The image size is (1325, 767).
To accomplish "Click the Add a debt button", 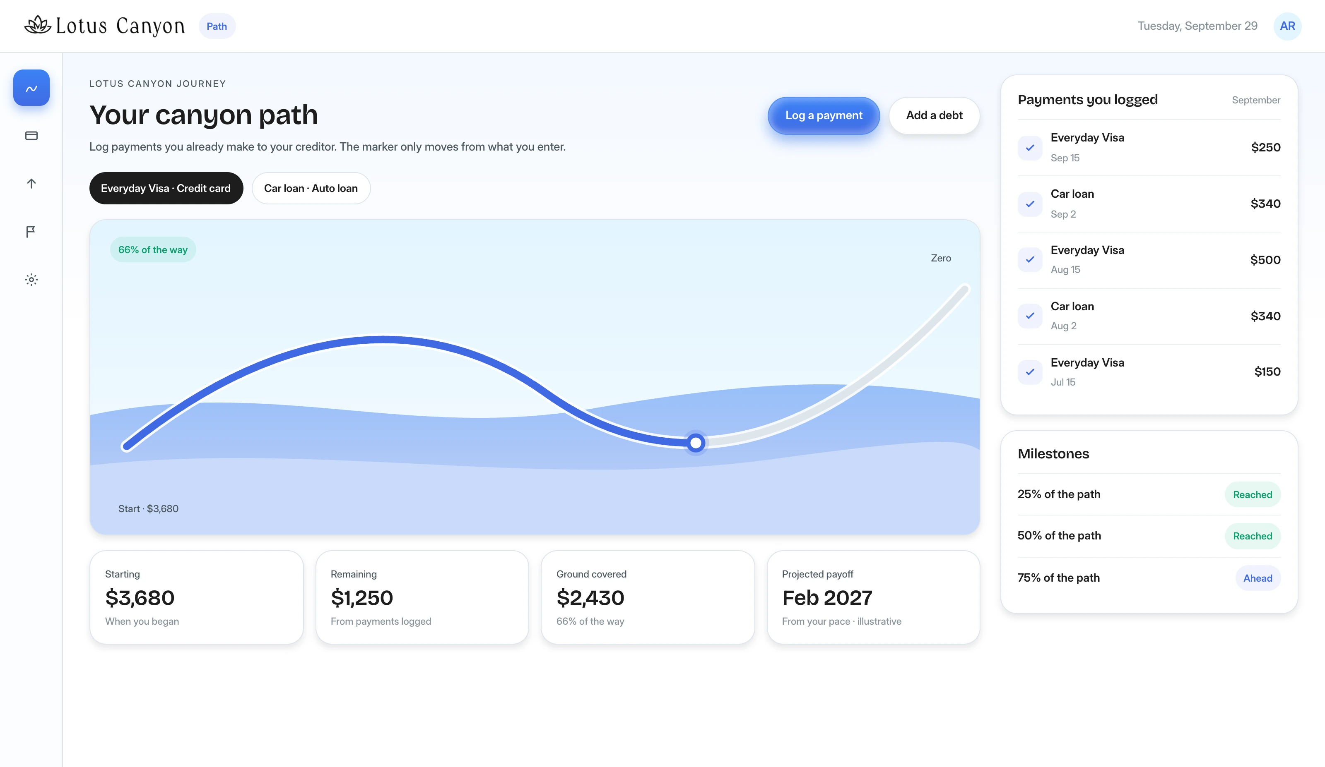I will coord(934,115).
